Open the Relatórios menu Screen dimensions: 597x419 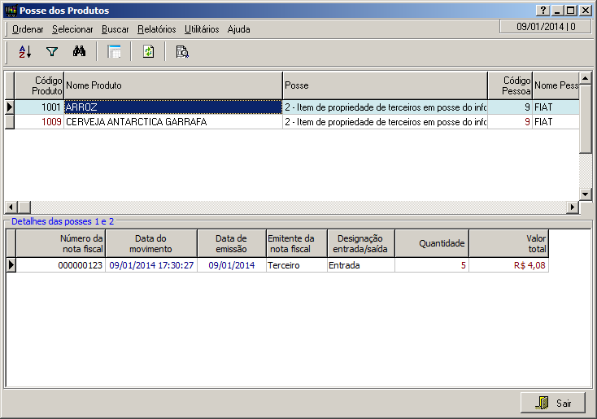click(157, 29)
